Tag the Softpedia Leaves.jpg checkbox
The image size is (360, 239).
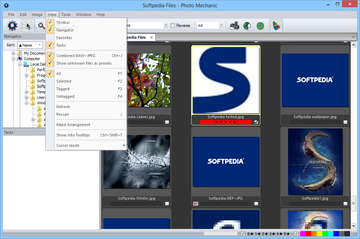[167, 122]
